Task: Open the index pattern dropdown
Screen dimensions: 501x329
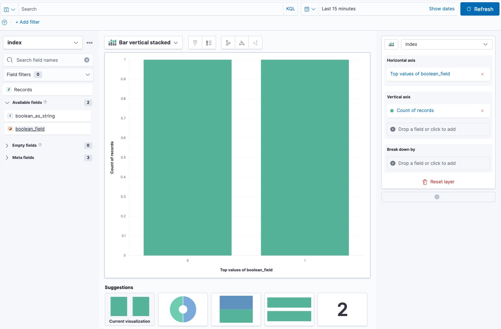Action: (43, 43)
